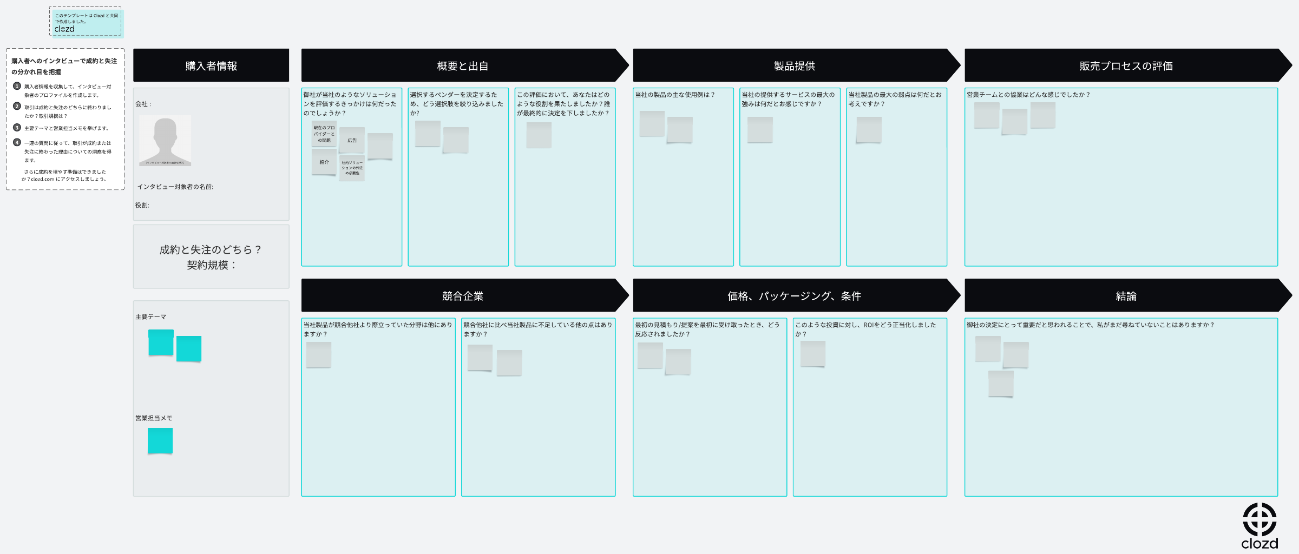Click the large Clozd logo at bottom right
This screenshot has height=554, width=1299.
coord(1259,525)
